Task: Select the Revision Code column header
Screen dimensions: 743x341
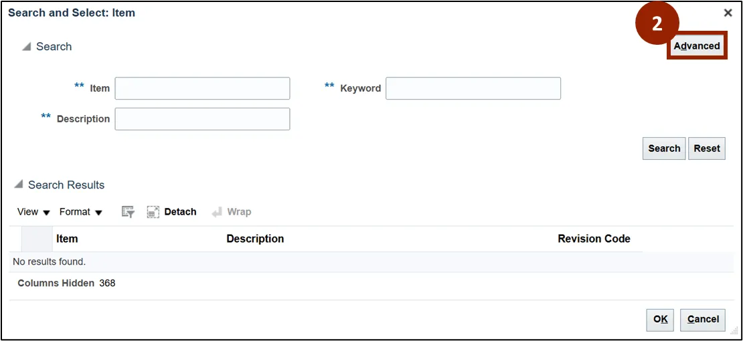Action: [x=594, y=239]
